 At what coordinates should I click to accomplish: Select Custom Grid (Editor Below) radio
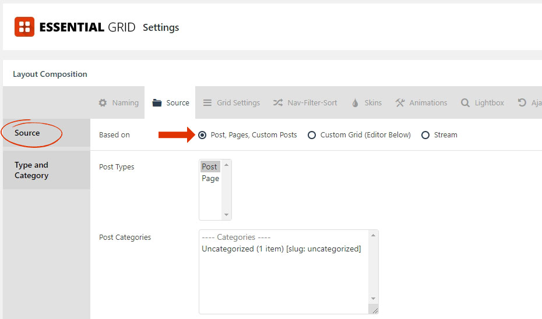(x=312, y=135)
